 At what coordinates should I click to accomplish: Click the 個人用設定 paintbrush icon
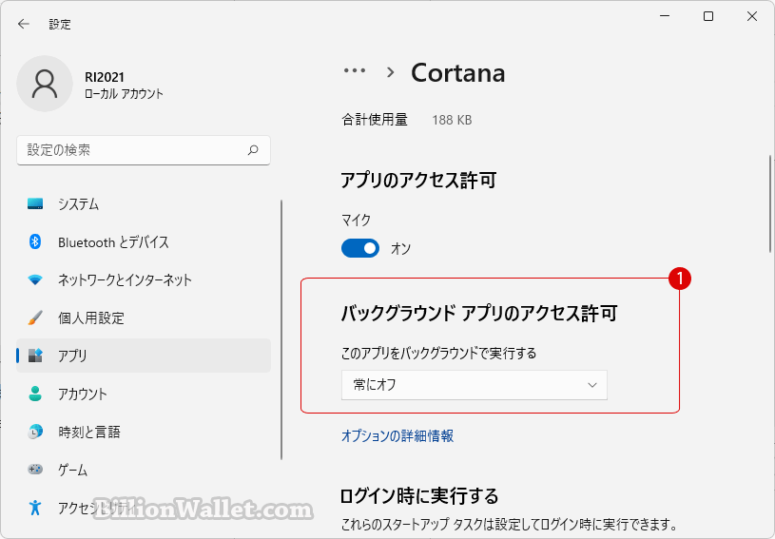pos(35,318)
